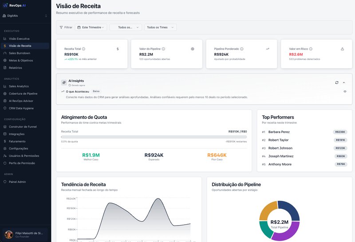Click the +225.1% vs mês anterior indicator

click(80, 59)
